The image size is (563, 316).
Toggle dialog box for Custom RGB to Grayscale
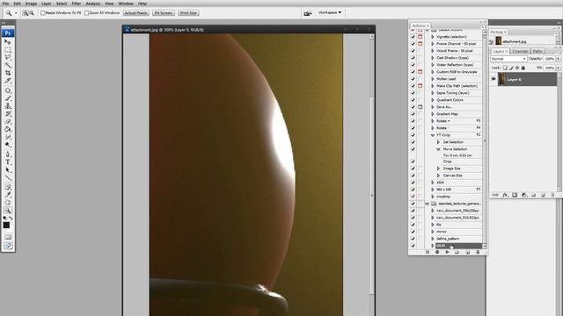pyautogui.click(x=420, y=72)
